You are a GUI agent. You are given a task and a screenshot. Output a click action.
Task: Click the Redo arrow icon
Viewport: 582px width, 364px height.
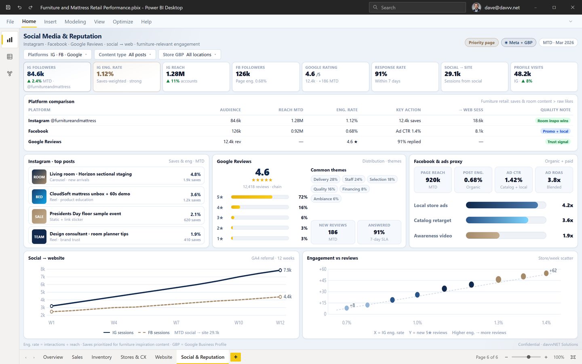point(30,7)
